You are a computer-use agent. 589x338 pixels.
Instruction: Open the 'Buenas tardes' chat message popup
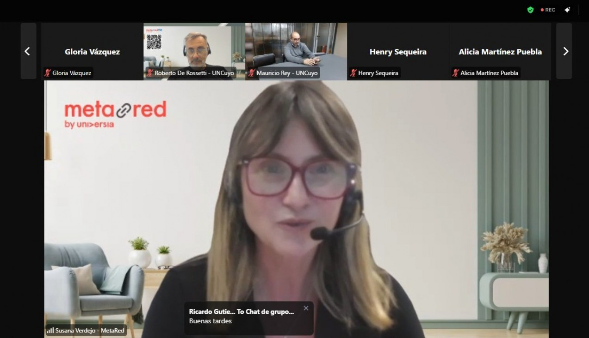pos(249,318)
